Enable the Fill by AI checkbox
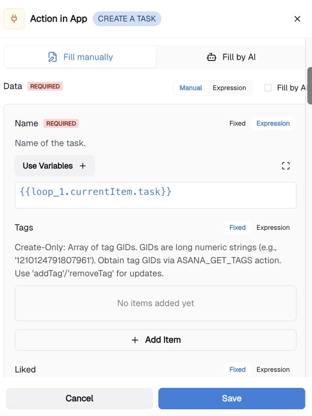312x416 pixels. click(268, 88)
